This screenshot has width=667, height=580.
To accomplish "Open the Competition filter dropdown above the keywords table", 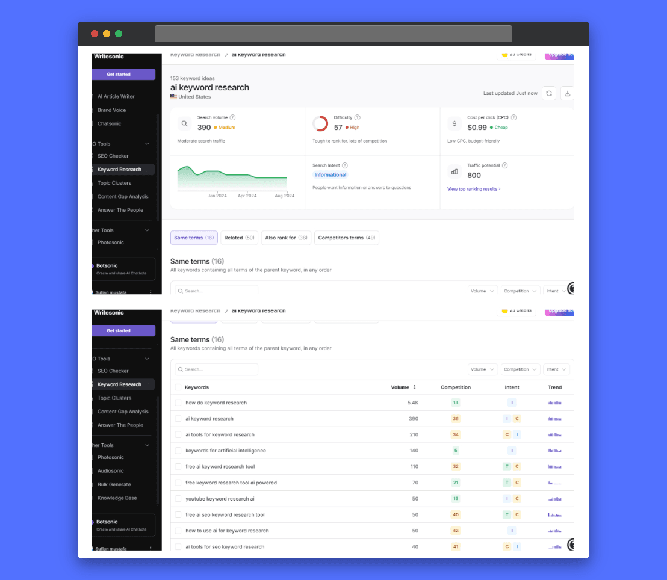I will [520, 369].
